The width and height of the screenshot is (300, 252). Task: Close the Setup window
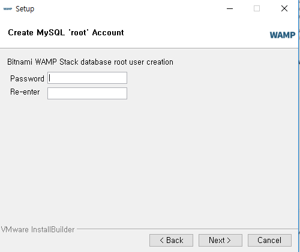284,8
